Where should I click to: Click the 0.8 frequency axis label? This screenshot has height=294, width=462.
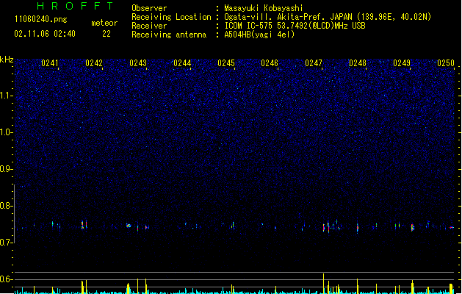(6, 206)
